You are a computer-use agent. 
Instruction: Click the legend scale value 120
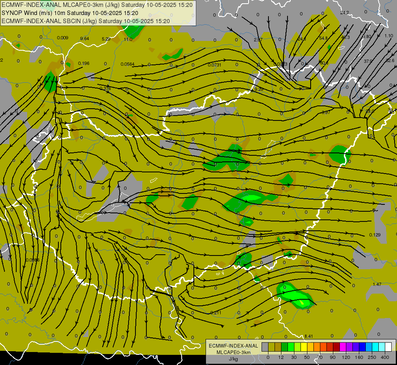click(x=346, y=357)
